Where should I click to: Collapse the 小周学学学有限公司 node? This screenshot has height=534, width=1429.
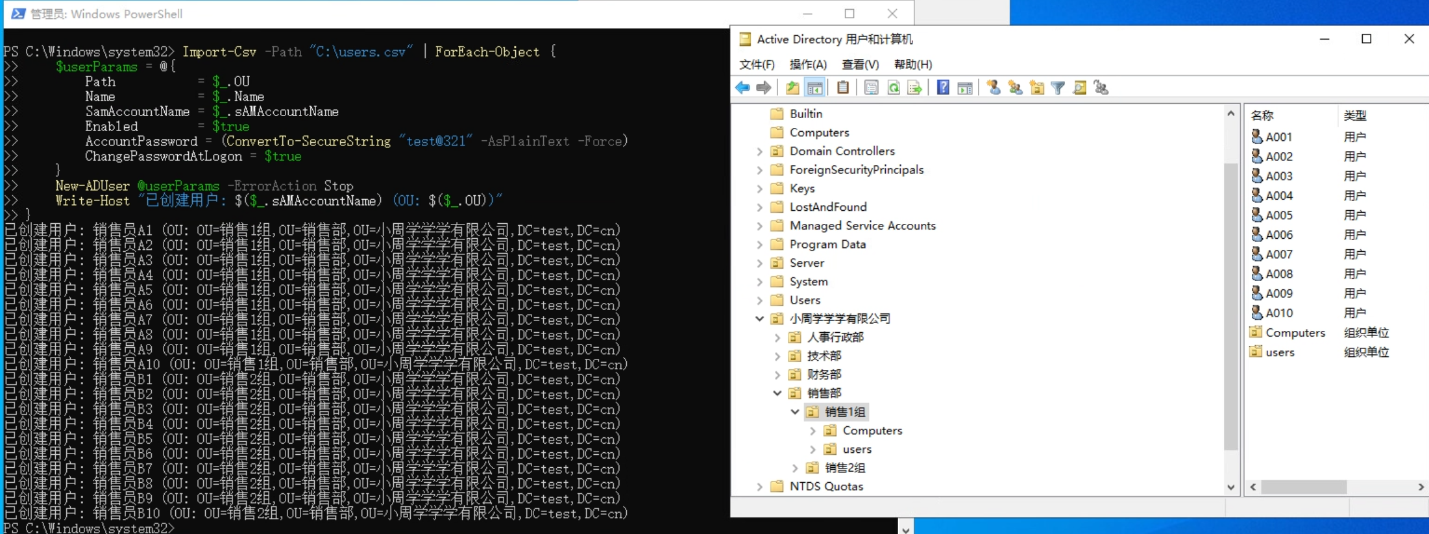pyautogui.click(x=760, y=319)
